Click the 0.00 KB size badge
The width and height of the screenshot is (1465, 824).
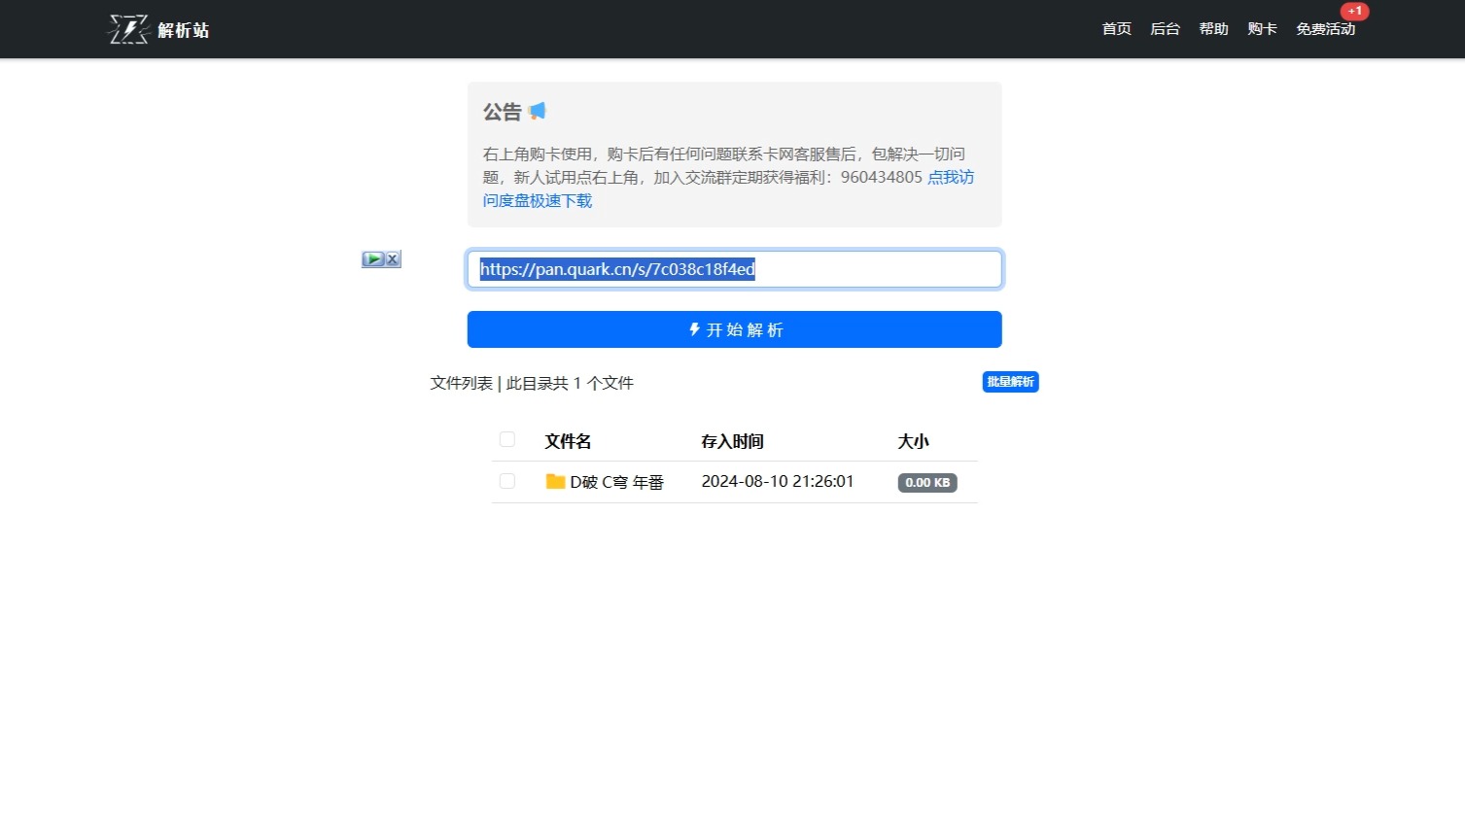[927, 483]
